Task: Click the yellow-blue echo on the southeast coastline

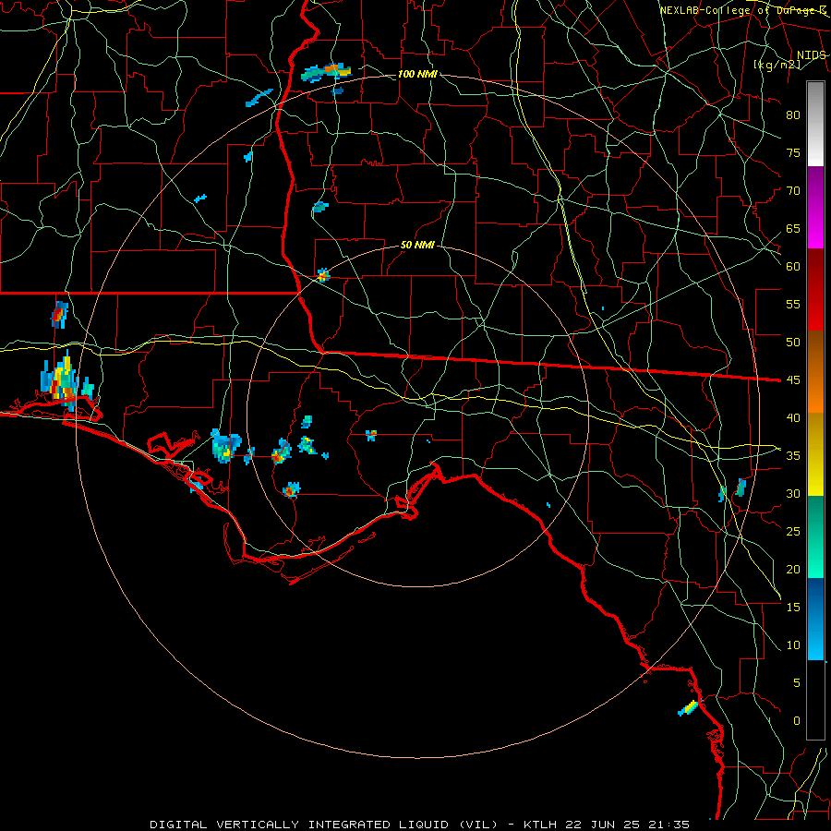Action: 688,707
